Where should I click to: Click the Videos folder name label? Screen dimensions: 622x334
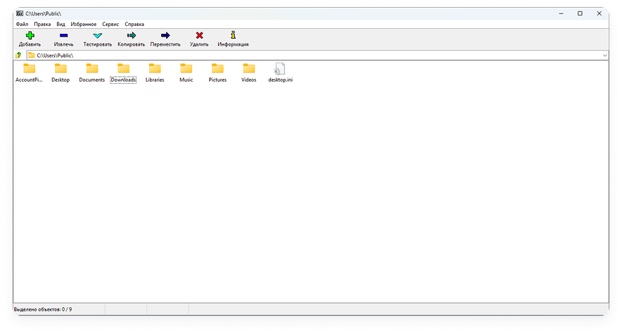pos(248,79)
